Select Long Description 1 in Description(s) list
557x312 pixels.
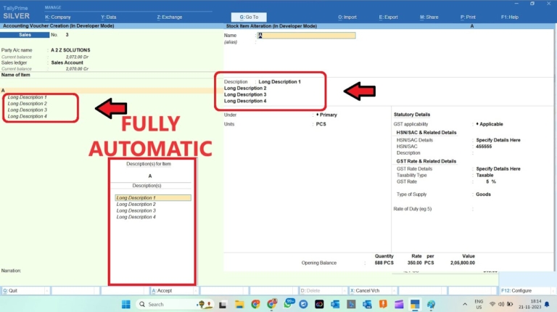coord(152,197)
